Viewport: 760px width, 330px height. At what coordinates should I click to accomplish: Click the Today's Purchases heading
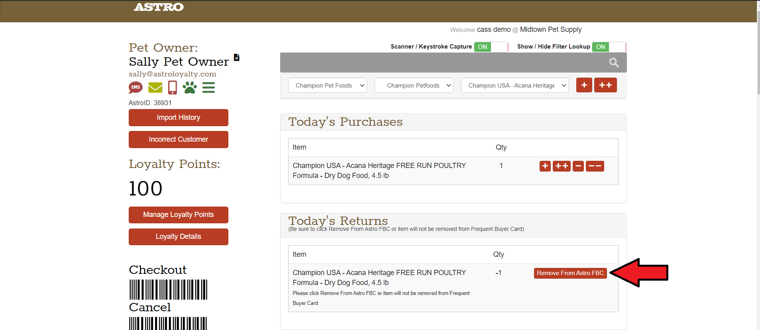coord(346,122)
